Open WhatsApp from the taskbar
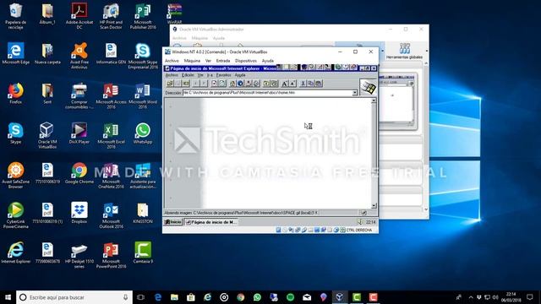This screenshot has width=541, height=304. 257,297
